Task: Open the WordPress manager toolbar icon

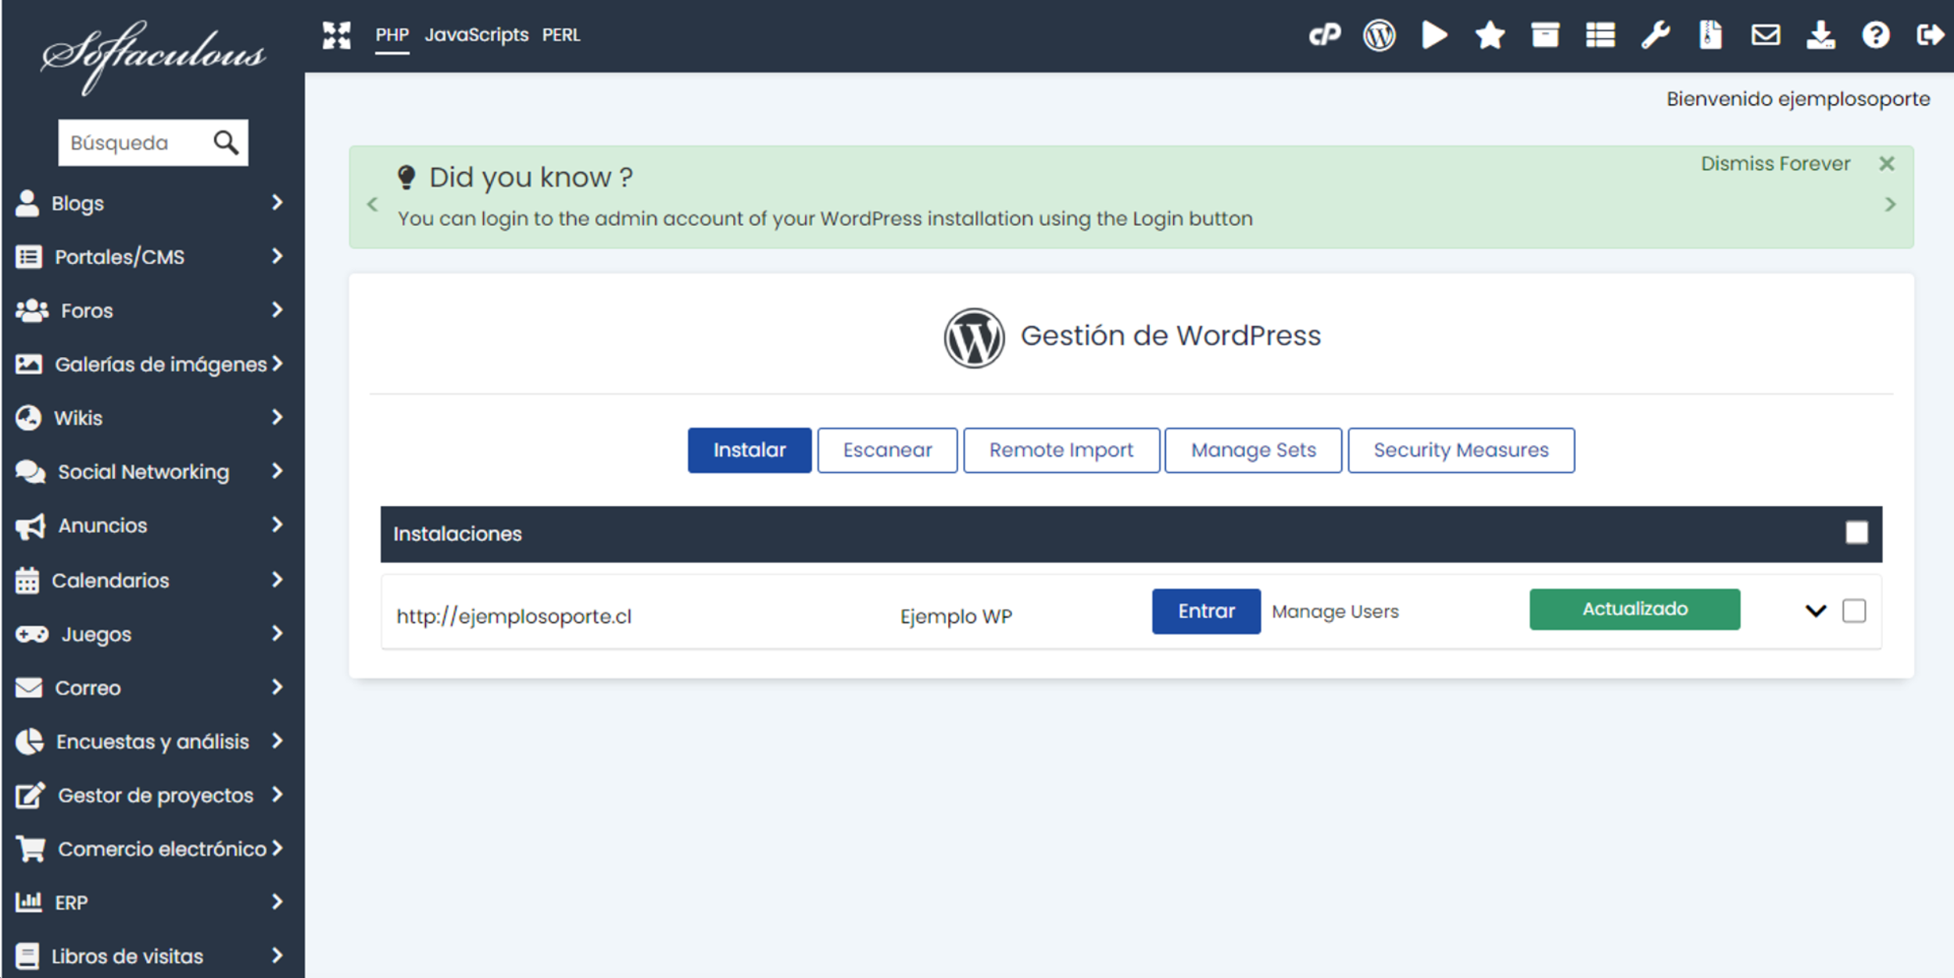Action: [x=1380, y=35]
